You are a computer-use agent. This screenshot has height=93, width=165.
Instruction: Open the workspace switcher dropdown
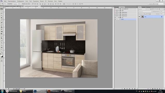pyautogui.click(x=156, y=4)
